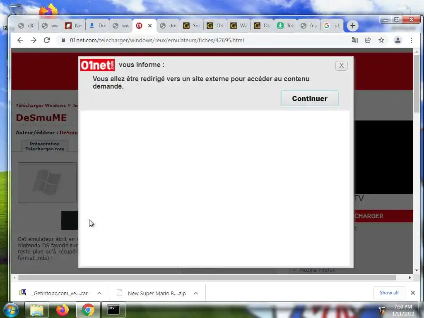Switch to the 'Do' download tab

pyautogui.click(x=97, y=26)
